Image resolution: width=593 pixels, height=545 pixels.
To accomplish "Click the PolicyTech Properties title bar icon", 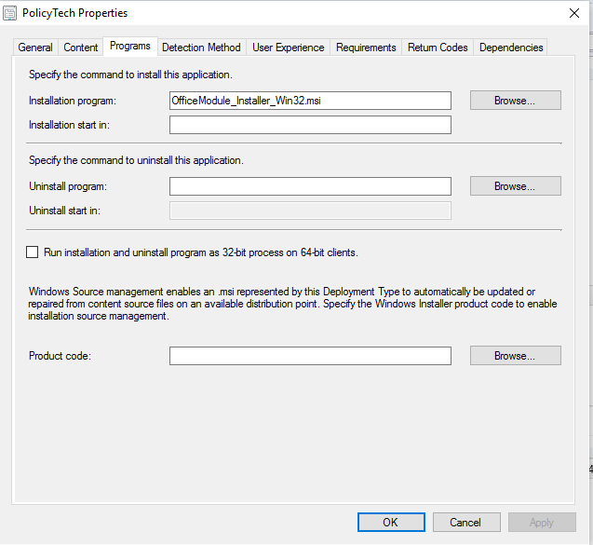I will point(10,13).
